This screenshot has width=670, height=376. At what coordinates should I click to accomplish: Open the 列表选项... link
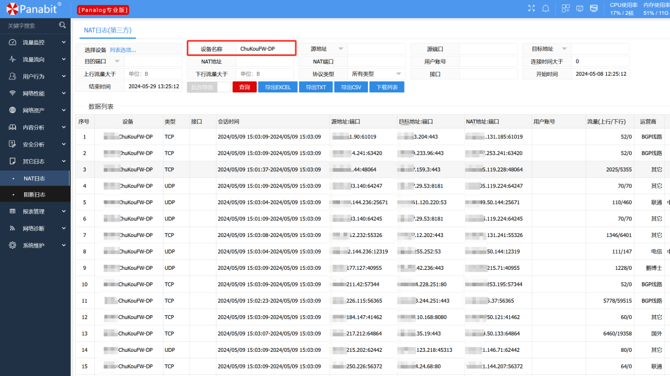[x=123, y=50]
